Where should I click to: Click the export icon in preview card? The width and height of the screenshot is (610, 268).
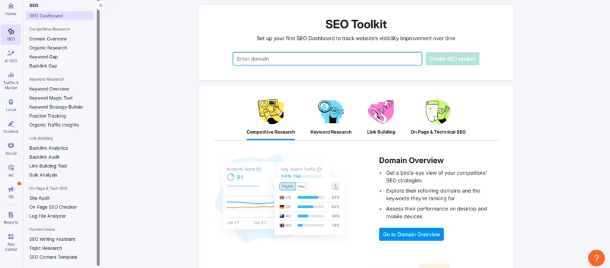pyautogui.click(x=335, y=187)
